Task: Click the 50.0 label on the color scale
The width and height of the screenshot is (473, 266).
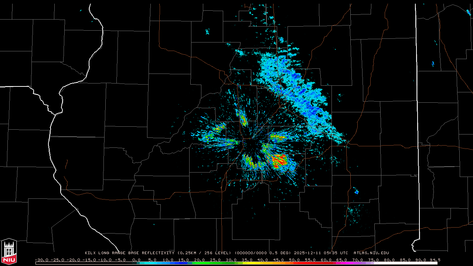Action: pyautogui.click(x=295, y=260)
